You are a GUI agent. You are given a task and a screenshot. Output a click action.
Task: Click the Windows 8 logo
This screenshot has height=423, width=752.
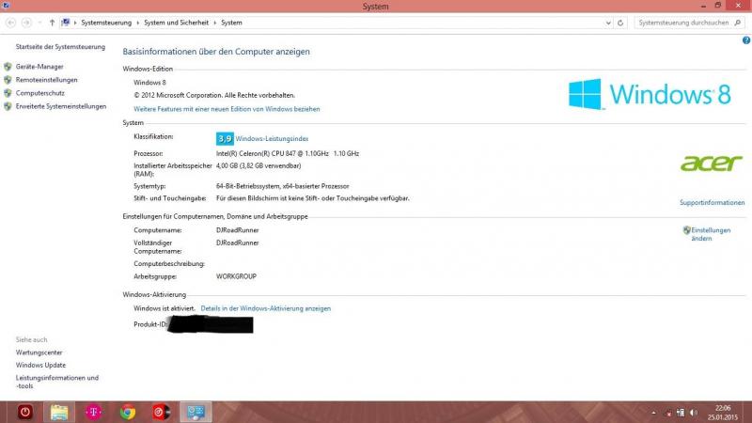click(x=650, y=94)
